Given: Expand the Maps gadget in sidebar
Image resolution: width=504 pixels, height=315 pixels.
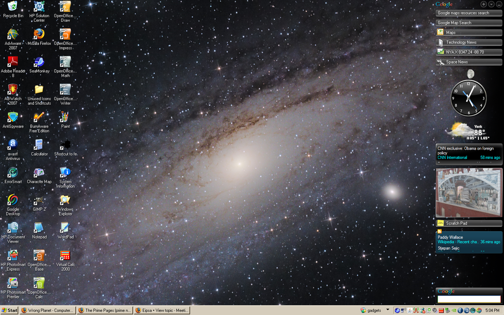Looking at the screenshot, I should tap(469, 32).
